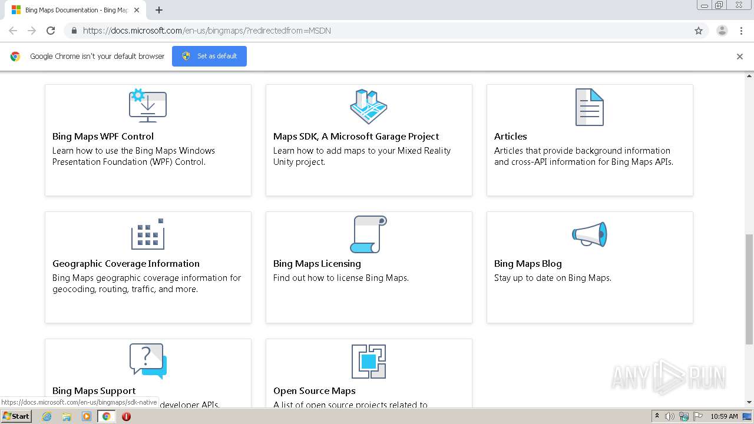The image size is (754, 424).
Task: Dismiss the default browser notification bar
Action: (740, 57)
